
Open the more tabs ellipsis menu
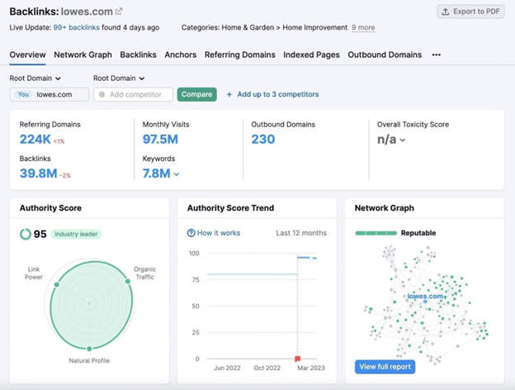pyautogui.click(x=436, y=55)
